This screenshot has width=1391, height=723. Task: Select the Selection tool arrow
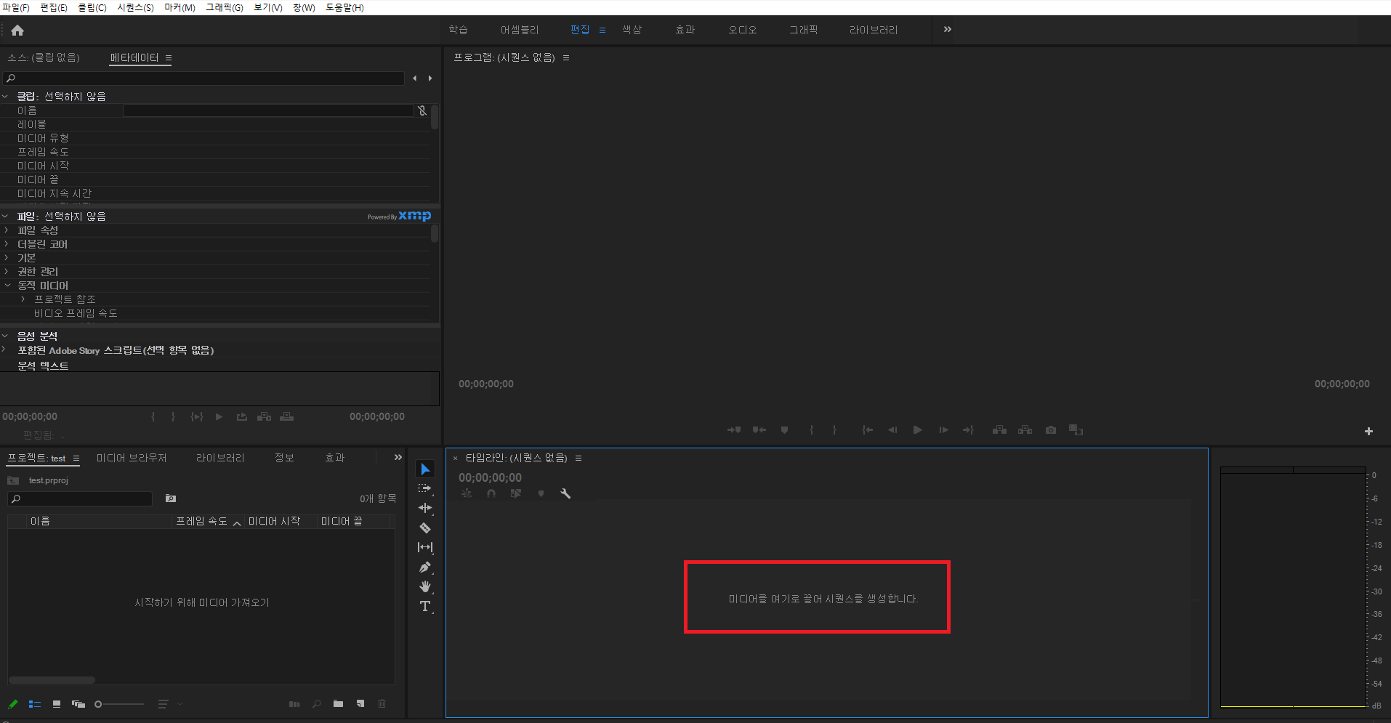coord(425,469)
